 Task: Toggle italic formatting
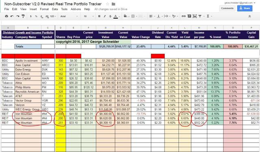(x=105, y=16)
